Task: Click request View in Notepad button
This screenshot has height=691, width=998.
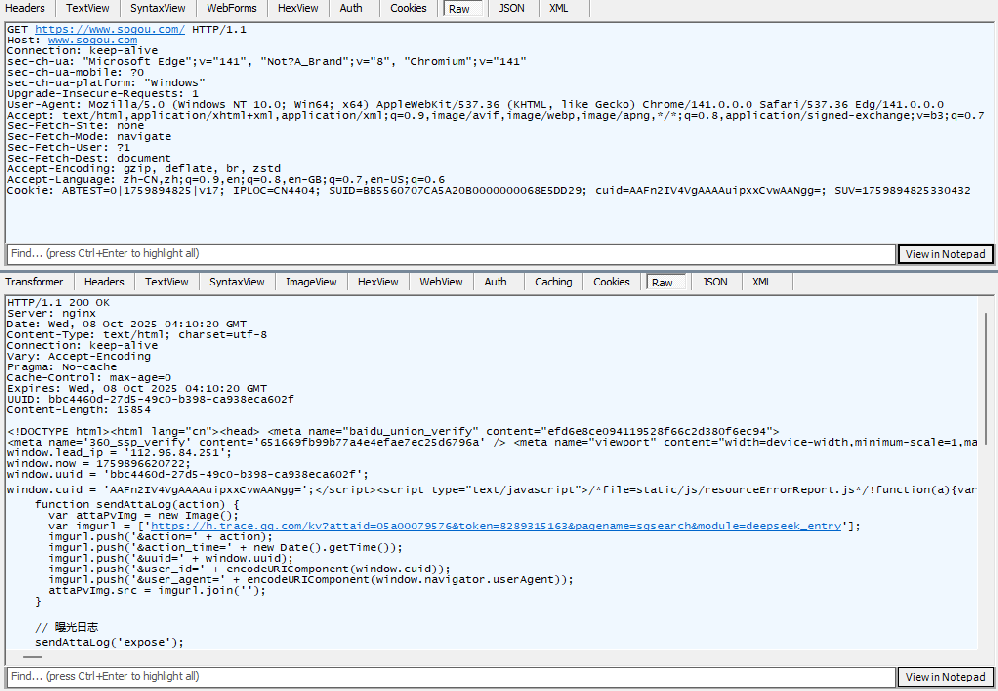Action: pyautogui.click(x=945, y=254)
